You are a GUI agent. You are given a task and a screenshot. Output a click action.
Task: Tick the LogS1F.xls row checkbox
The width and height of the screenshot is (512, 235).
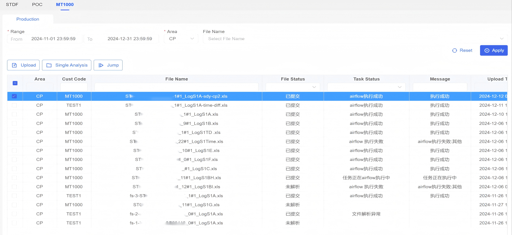(14, 159)
